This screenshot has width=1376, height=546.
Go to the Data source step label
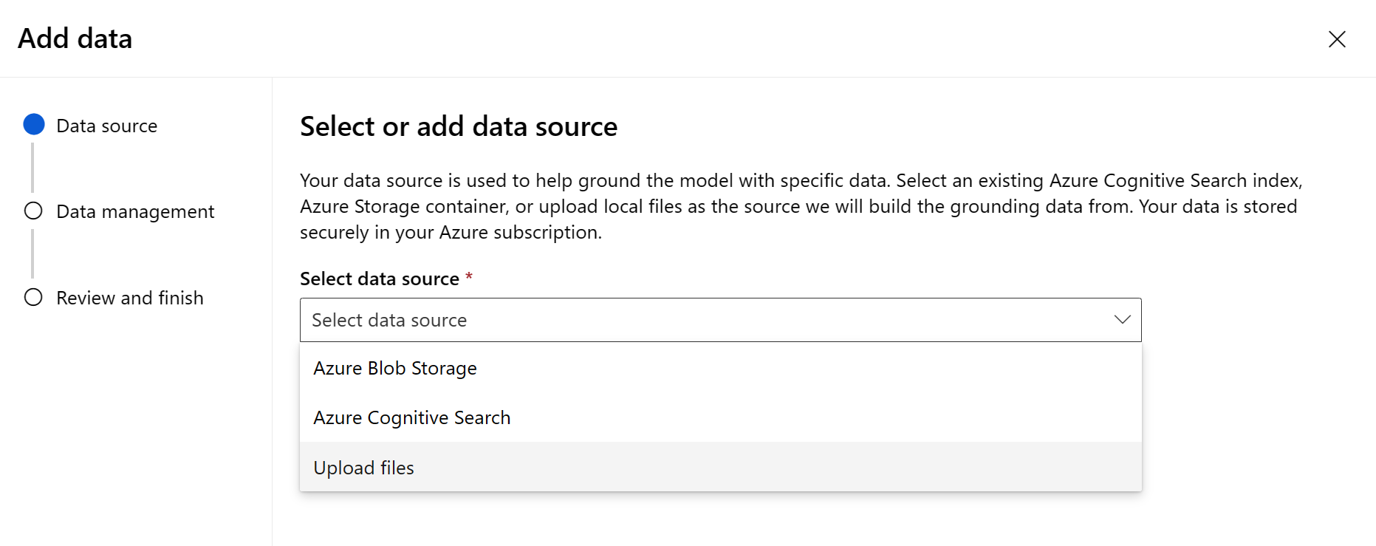pyautogui.click(x=107, y=126)
